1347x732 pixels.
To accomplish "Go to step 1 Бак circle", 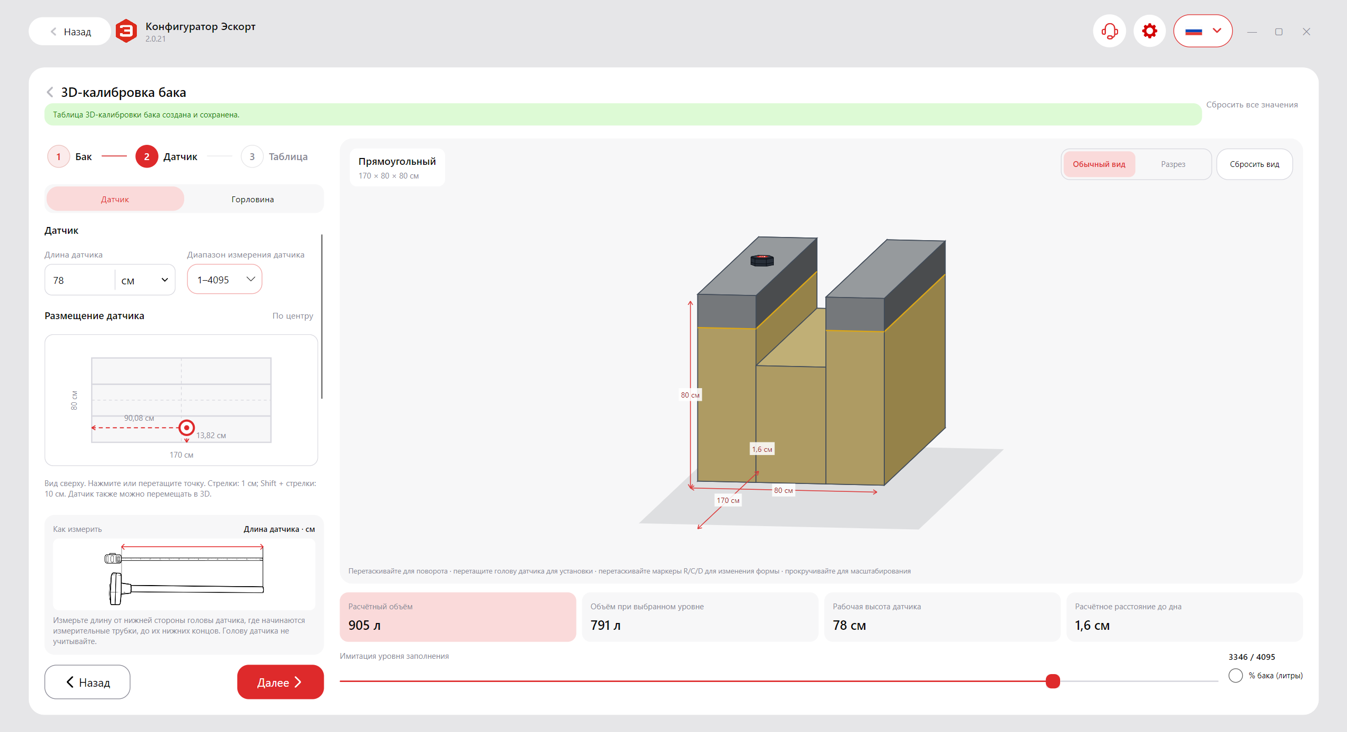I will pos(58,156).
